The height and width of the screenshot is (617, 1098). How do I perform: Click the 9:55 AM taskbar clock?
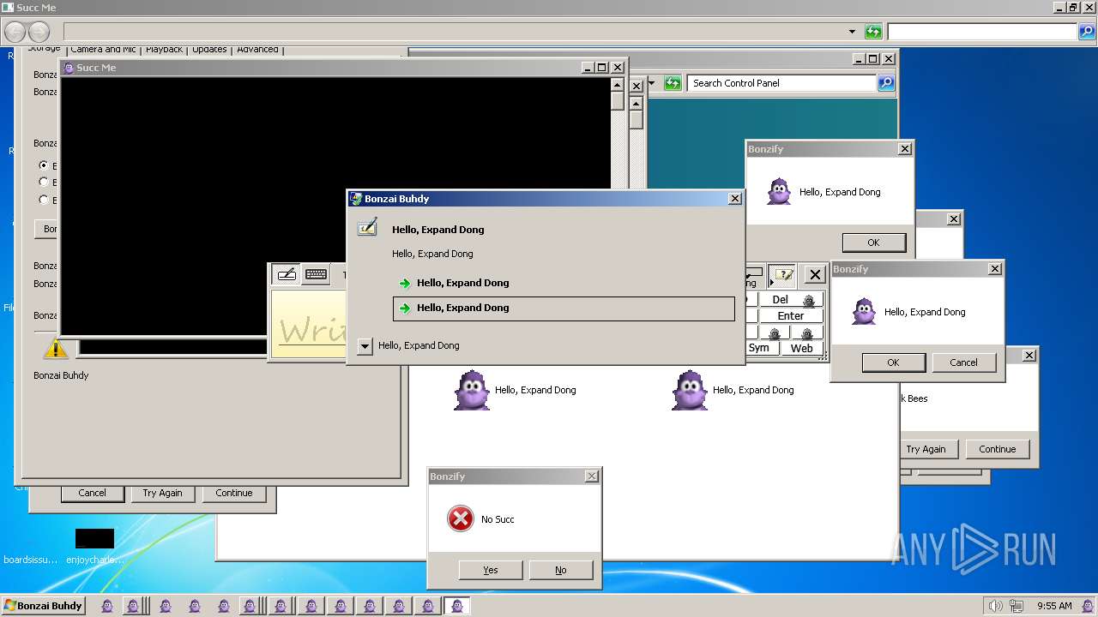[x=1054, y=606]
